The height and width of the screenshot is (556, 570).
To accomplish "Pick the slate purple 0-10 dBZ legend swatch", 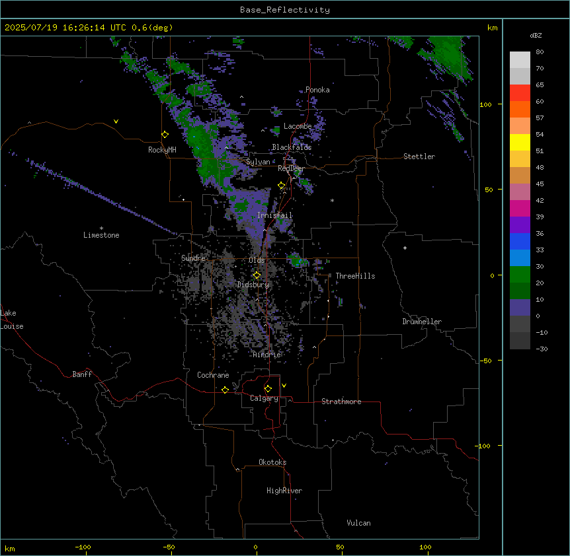I will coord(520,308).
